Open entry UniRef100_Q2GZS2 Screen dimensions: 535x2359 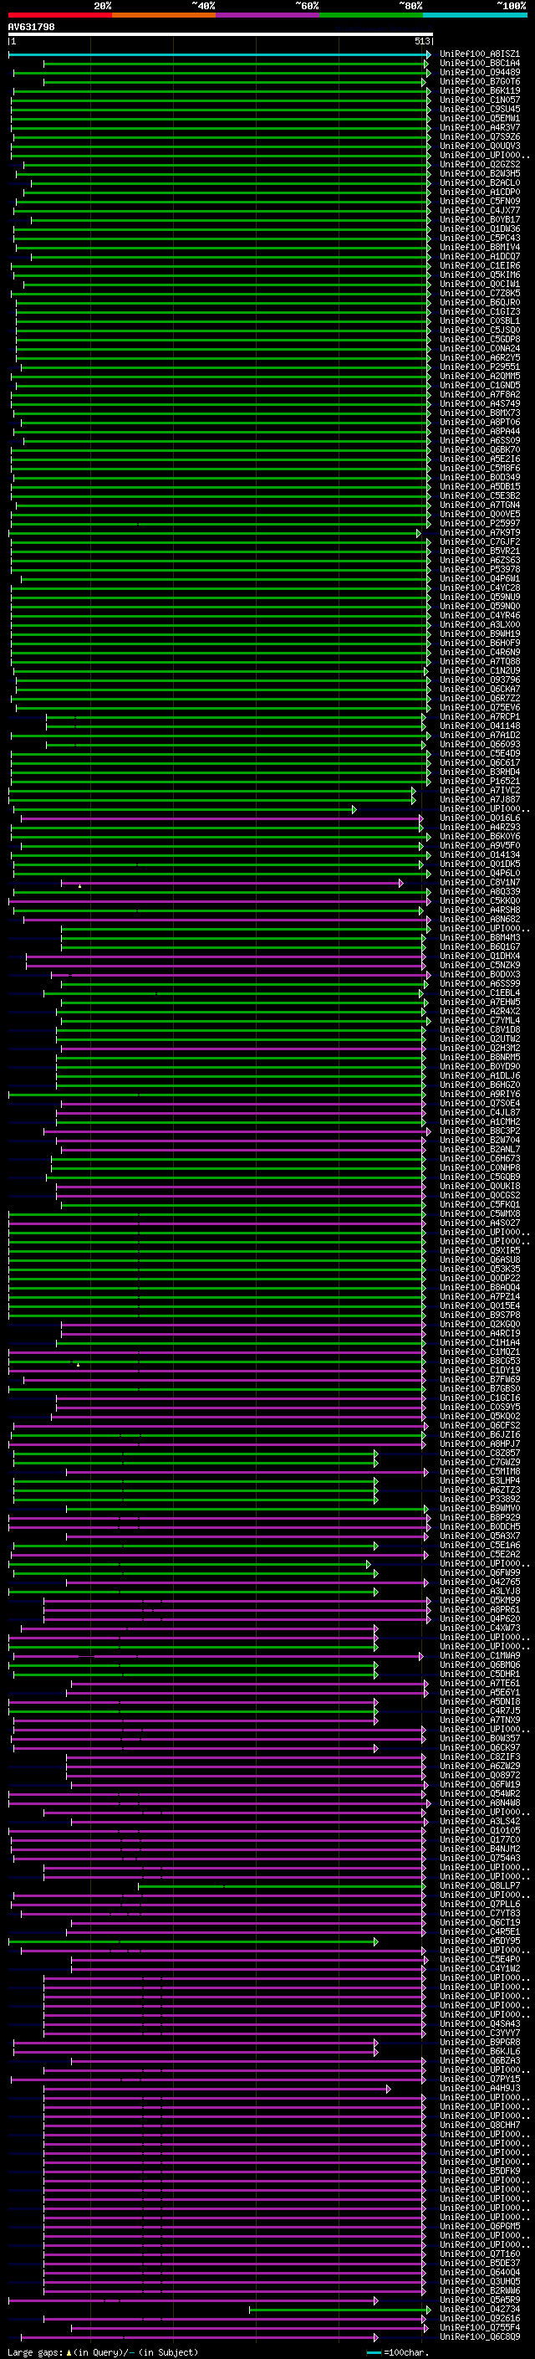[479, 165]
